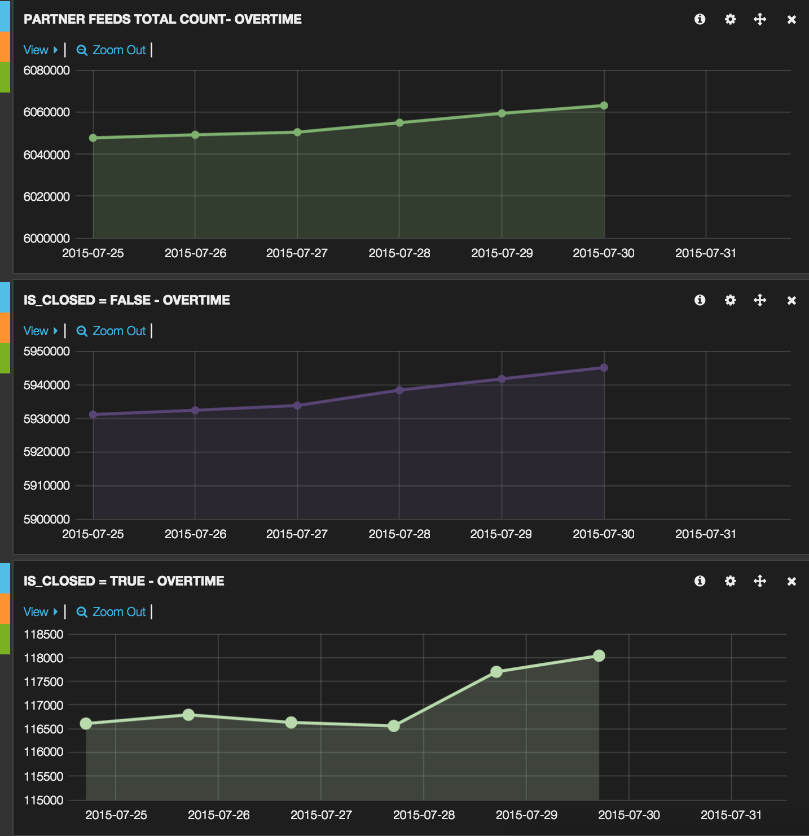Select 2015-07-28 data point in Partner Feeds chart
809x836 pixels.
(399, 122)
